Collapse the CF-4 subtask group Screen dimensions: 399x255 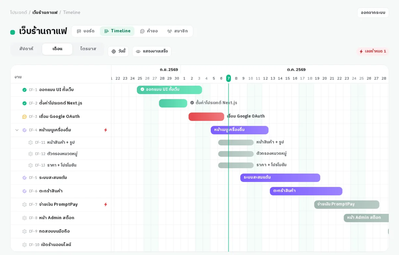coord(17,130)
